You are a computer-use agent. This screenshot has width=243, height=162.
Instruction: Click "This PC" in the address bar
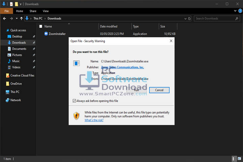click(38, 19)
